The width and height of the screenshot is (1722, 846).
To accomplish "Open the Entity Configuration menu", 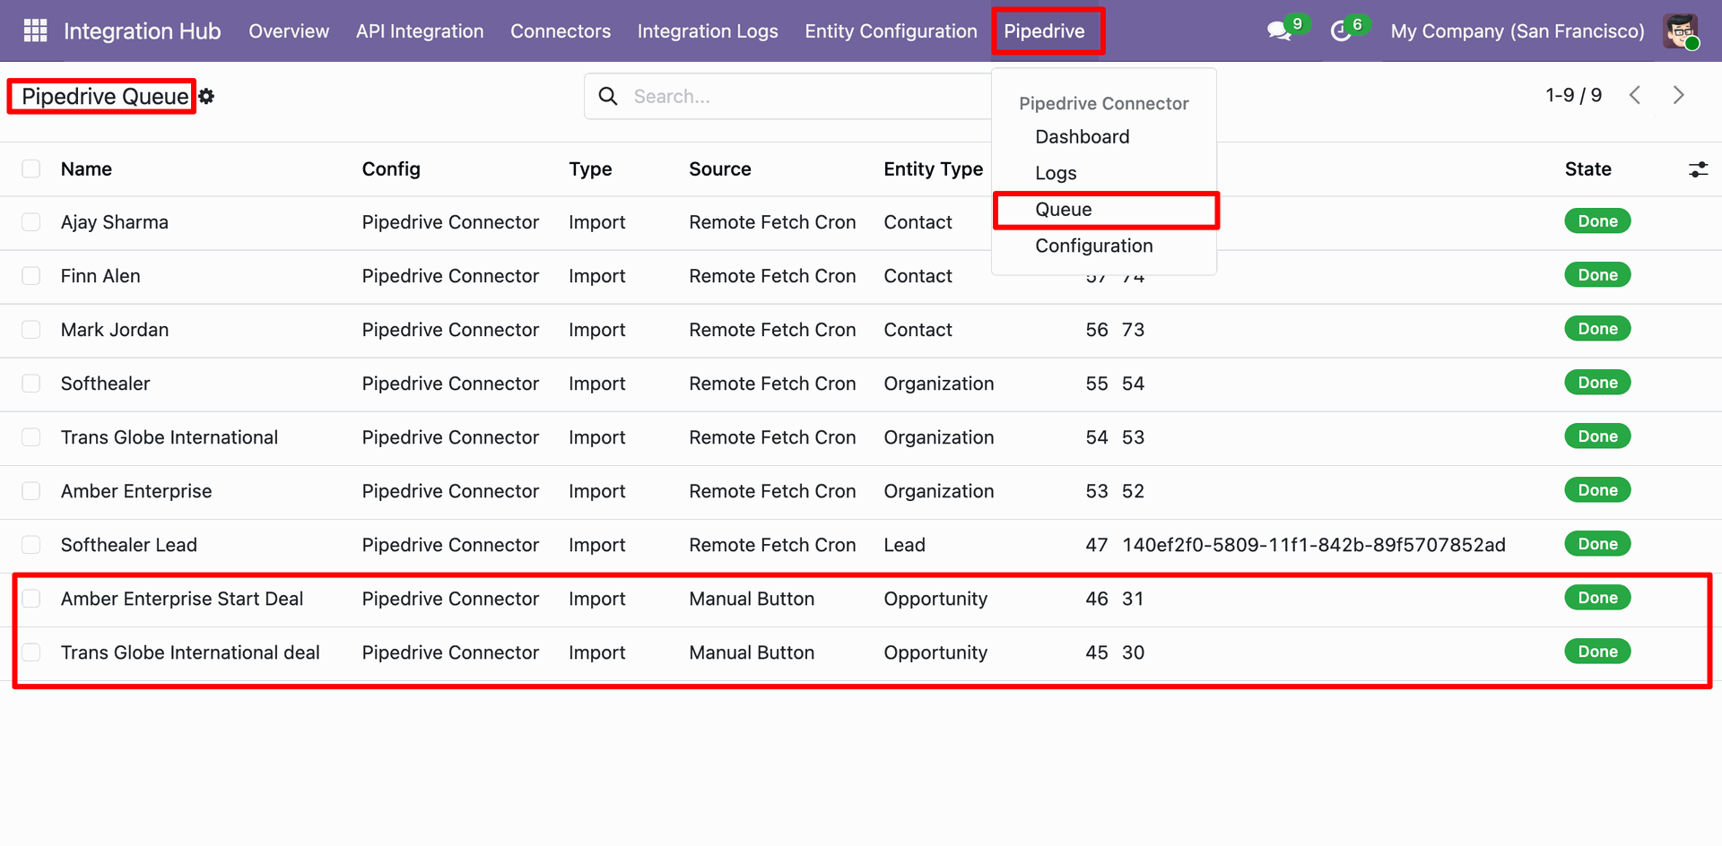I will tap(891, 31).
